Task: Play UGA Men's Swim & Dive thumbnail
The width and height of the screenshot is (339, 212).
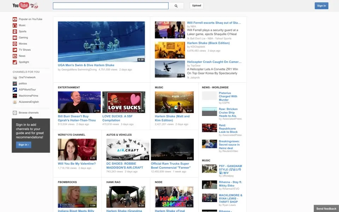Action: point(101,42)
